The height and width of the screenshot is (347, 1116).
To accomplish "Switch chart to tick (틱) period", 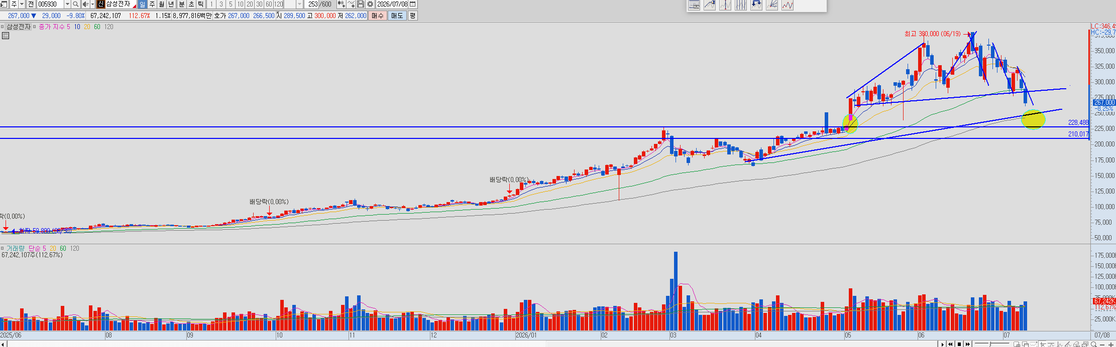I will 200,4.
